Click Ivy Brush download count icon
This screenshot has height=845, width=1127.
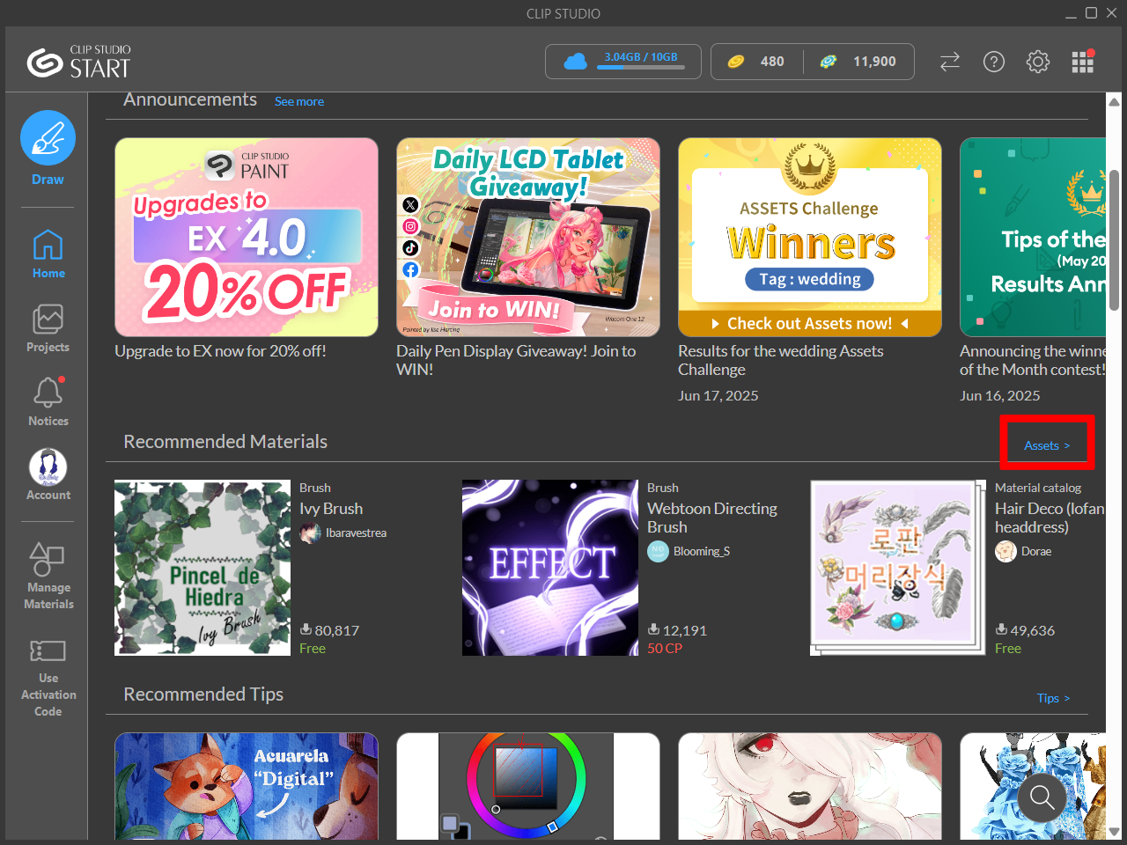click(306, 629)
